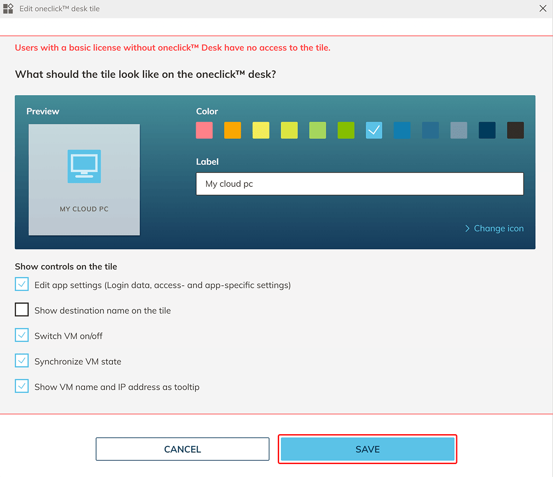The image size is (553, 477).
Task: Uncheck Synchronize VM state
Action: tap(22, 361)
